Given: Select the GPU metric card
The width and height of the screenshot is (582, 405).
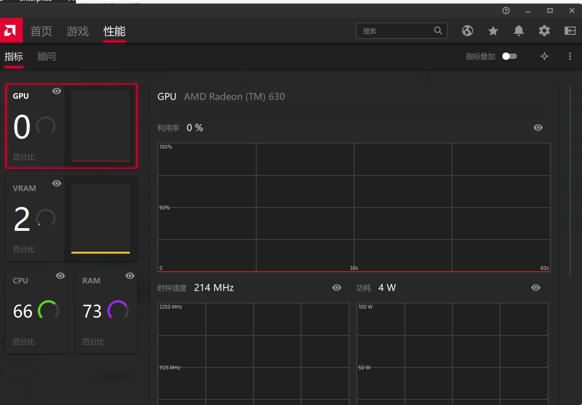Looking at the screenshot, I should coord(71,126).
